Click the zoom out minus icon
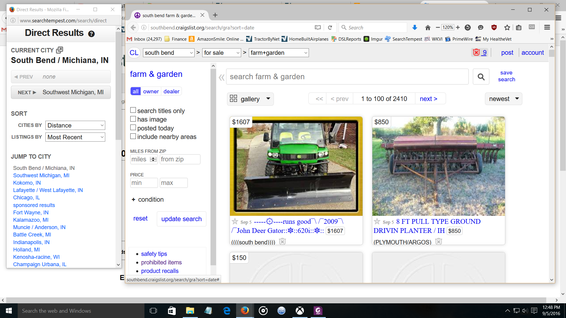 coord(438,27)
